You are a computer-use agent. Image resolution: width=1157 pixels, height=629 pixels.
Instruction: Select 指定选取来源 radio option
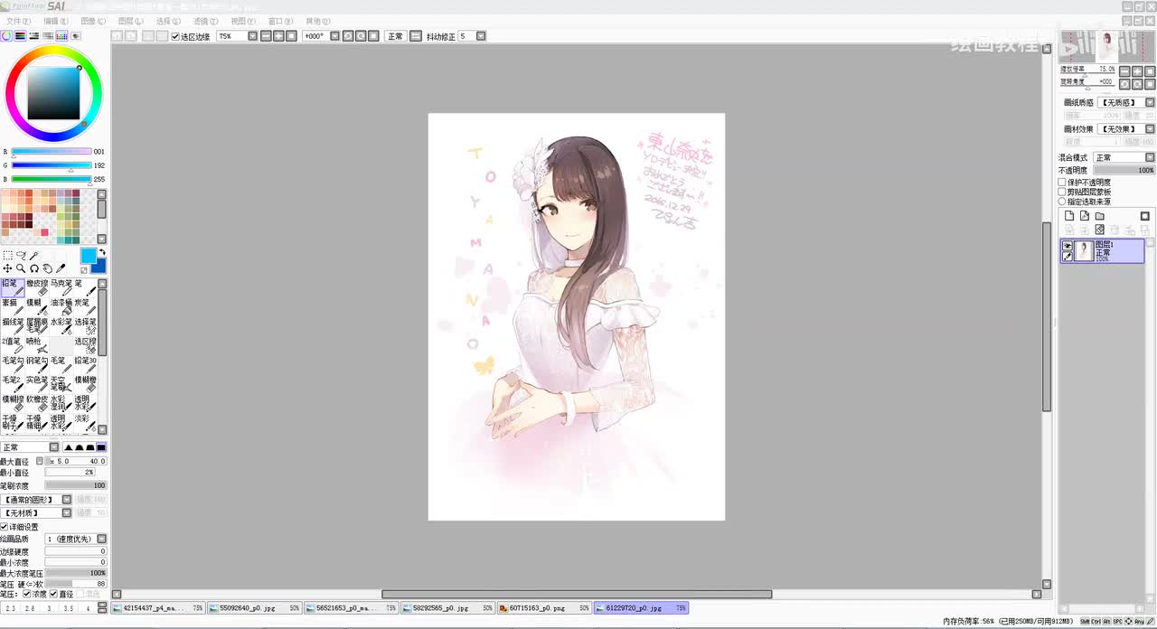coord(1063,202)
